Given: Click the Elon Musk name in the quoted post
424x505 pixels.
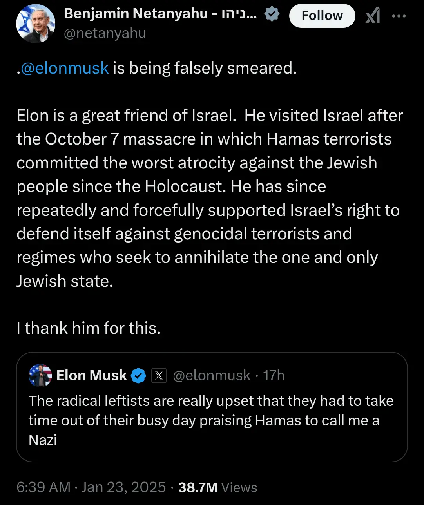Looking at the screenshot, I should click(92, 376).
